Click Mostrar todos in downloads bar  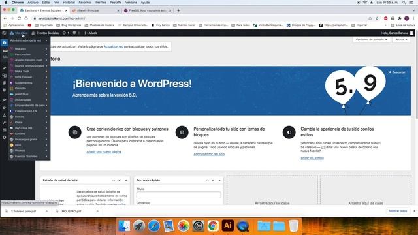398,211
